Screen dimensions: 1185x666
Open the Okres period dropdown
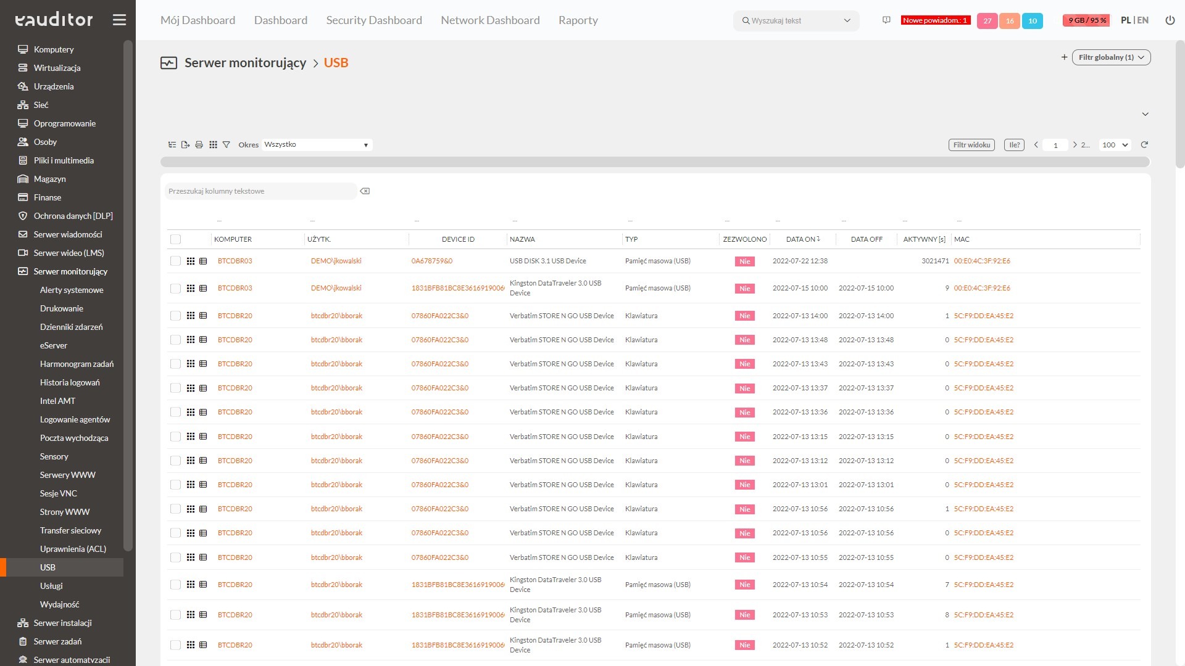pyautogui.click(x=317, y=145)
